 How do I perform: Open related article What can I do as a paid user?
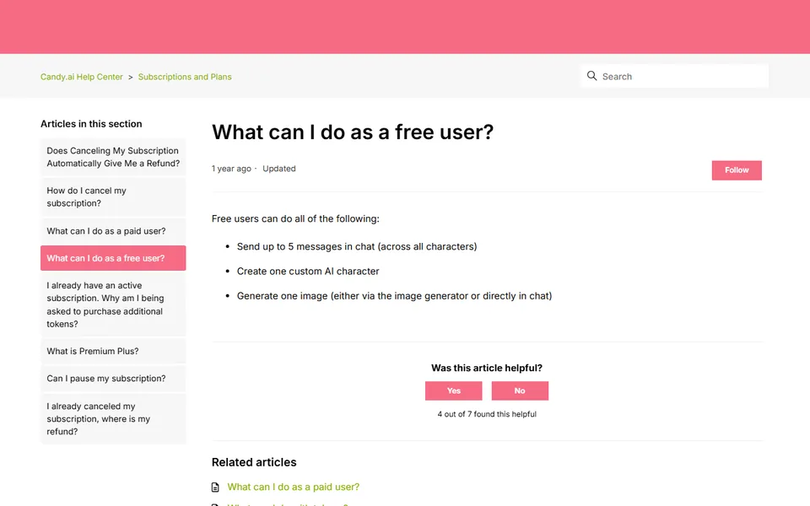(294, 487)
